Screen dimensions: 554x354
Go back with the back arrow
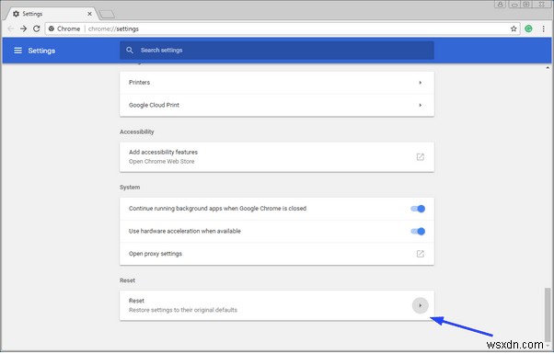(11, 29)
